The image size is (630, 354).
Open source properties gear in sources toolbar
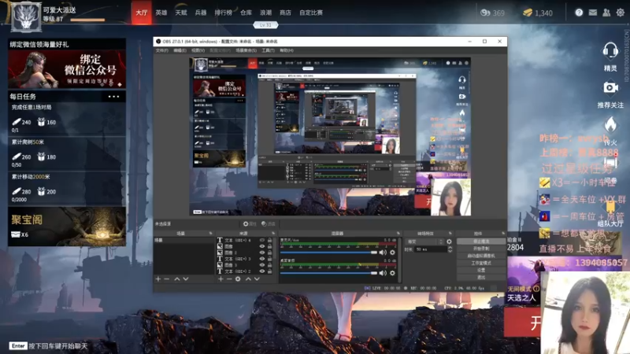coord(238,279)
